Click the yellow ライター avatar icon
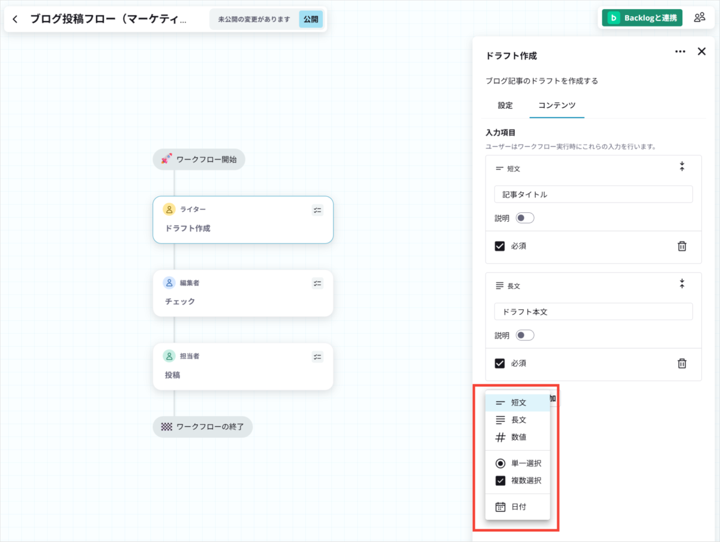Image resolution: width=720 pixels, height=542 pixels. click(x=169, y=209)
